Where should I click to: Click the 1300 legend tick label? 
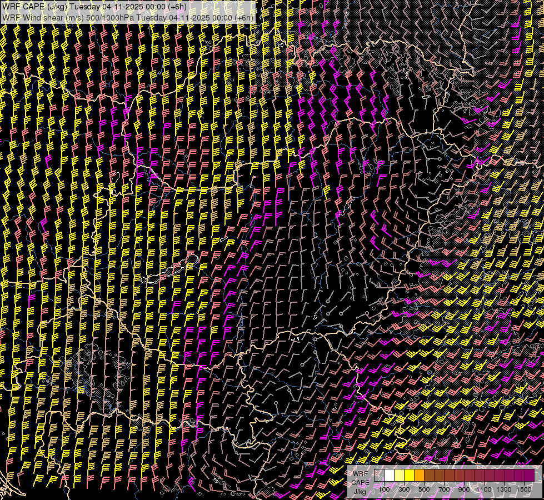tap(504, 489)
